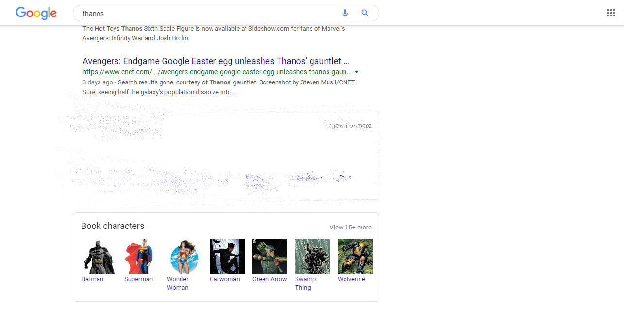
Task: Click View 15+ more in Book characters
Action: (x=351, y=227)
